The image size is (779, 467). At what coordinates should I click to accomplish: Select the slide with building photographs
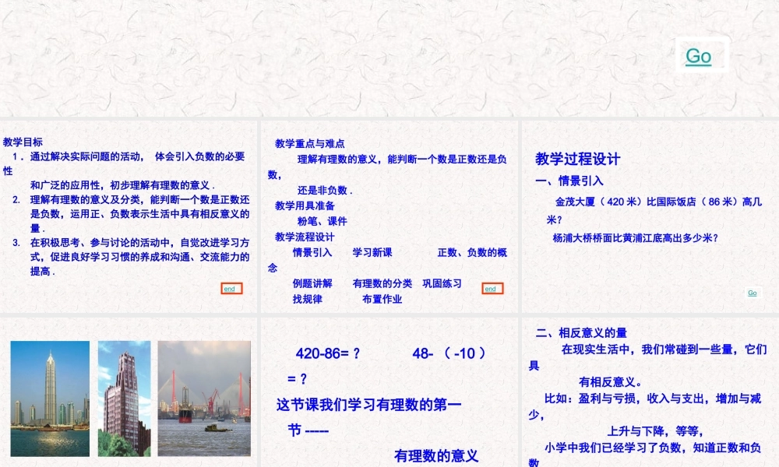click(x=129, y=389)
